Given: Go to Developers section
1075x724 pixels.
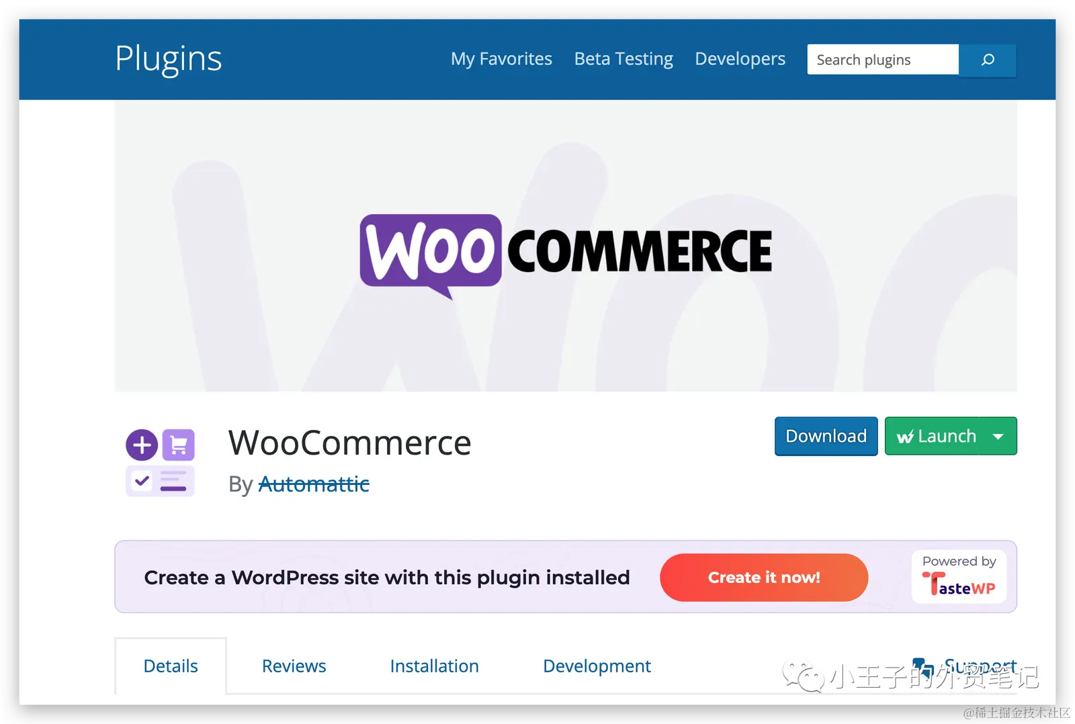Looking at the screenshot, I should pos(740,59).
